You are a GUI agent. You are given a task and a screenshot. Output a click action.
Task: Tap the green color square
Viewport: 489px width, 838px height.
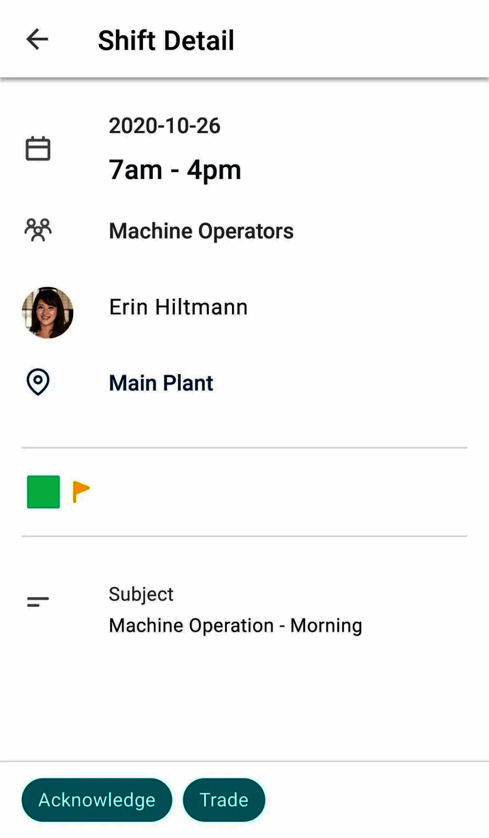click(x=44, y=492)
